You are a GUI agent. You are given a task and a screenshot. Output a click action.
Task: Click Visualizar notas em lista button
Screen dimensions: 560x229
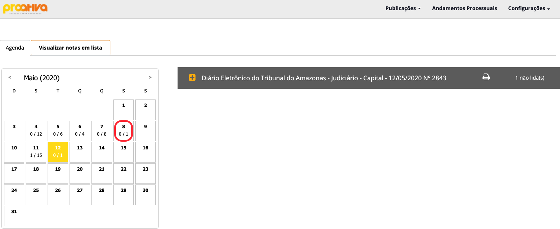(x=71, y=48)
